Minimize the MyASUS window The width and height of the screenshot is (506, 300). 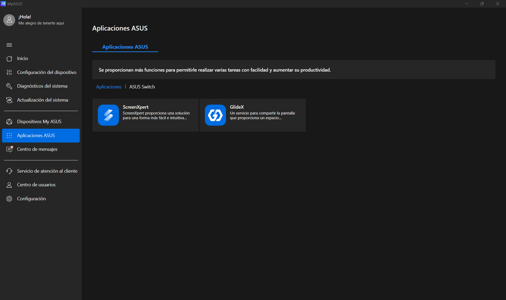(x=467, y=4)
